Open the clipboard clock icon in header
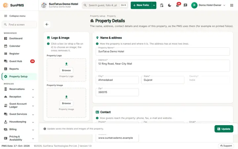The width and height of the screenshot is (238, 149). (x=162, y=5)
